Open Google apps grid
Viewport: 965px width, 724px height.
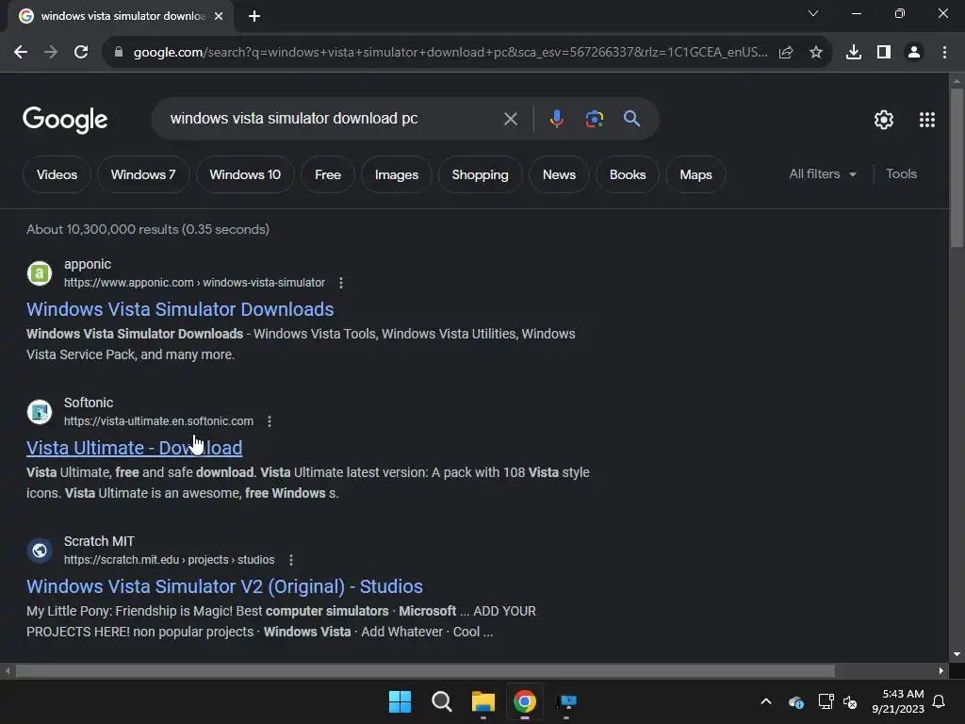927,120
